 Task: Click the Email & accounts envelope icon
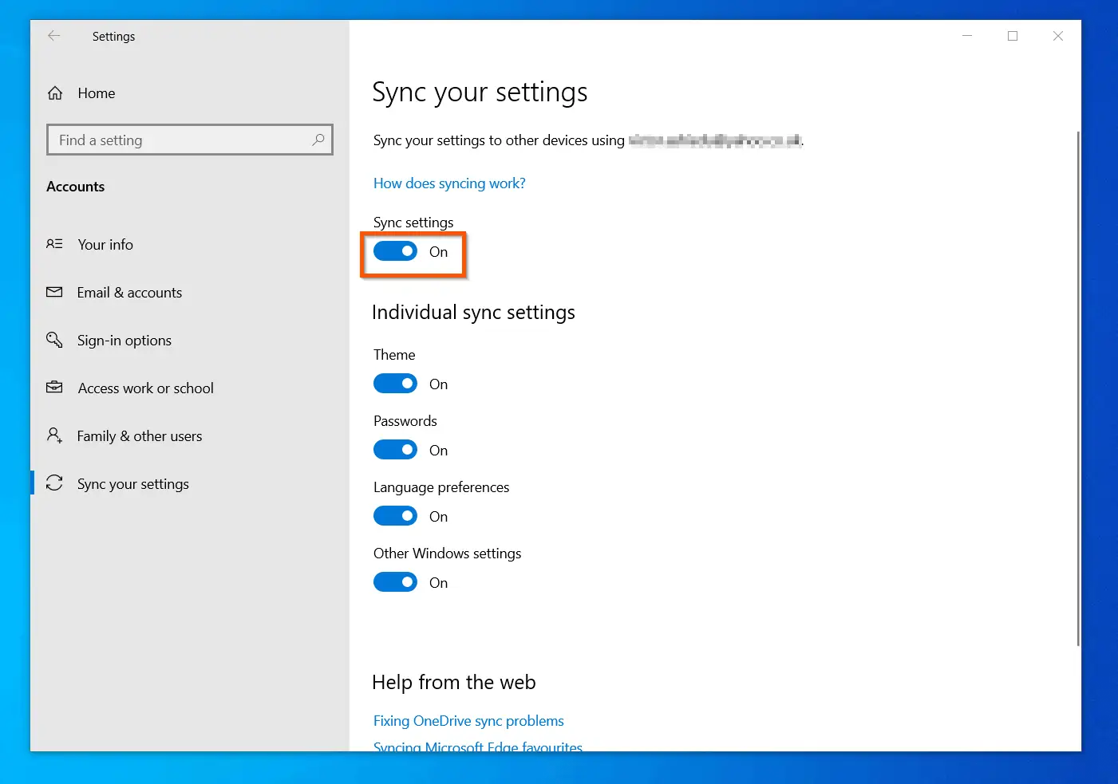point(54,292)
